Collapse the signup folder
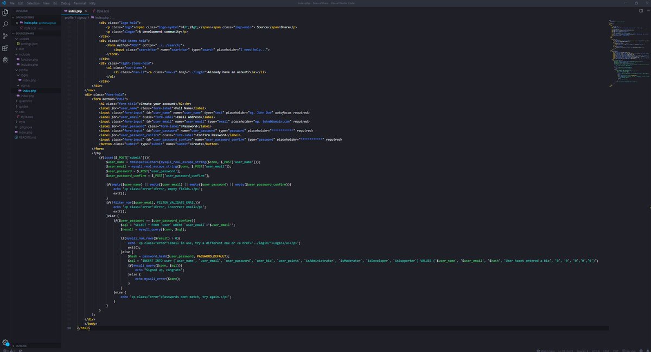The height and width of the screenshot is (352, 651). pos(36,85)
